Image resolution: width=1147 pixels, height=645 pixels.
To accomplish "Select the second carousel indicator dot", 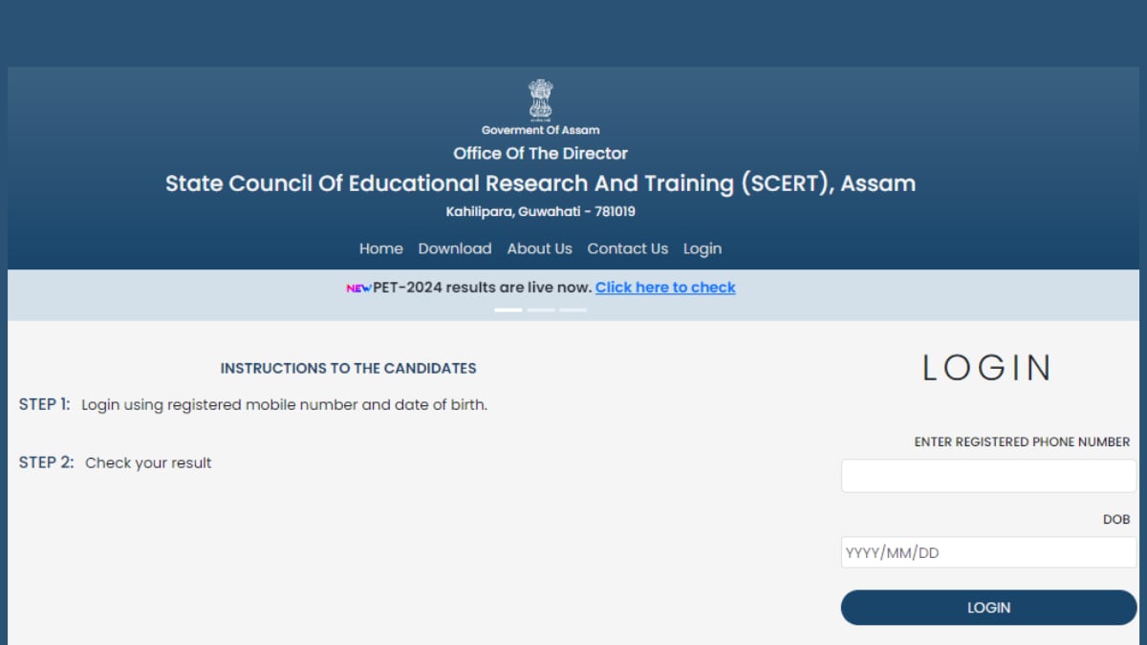I will [x=540, y=310].
